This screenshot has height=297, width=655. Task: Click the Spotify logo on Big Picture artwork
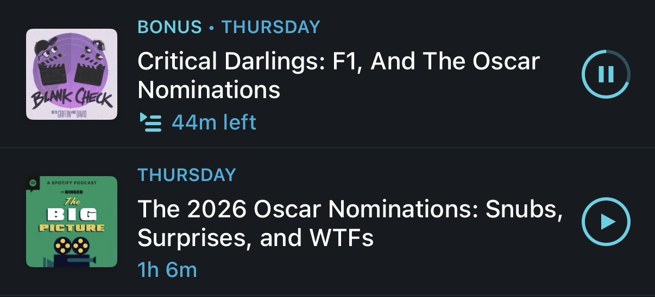(x=33, y=183)
